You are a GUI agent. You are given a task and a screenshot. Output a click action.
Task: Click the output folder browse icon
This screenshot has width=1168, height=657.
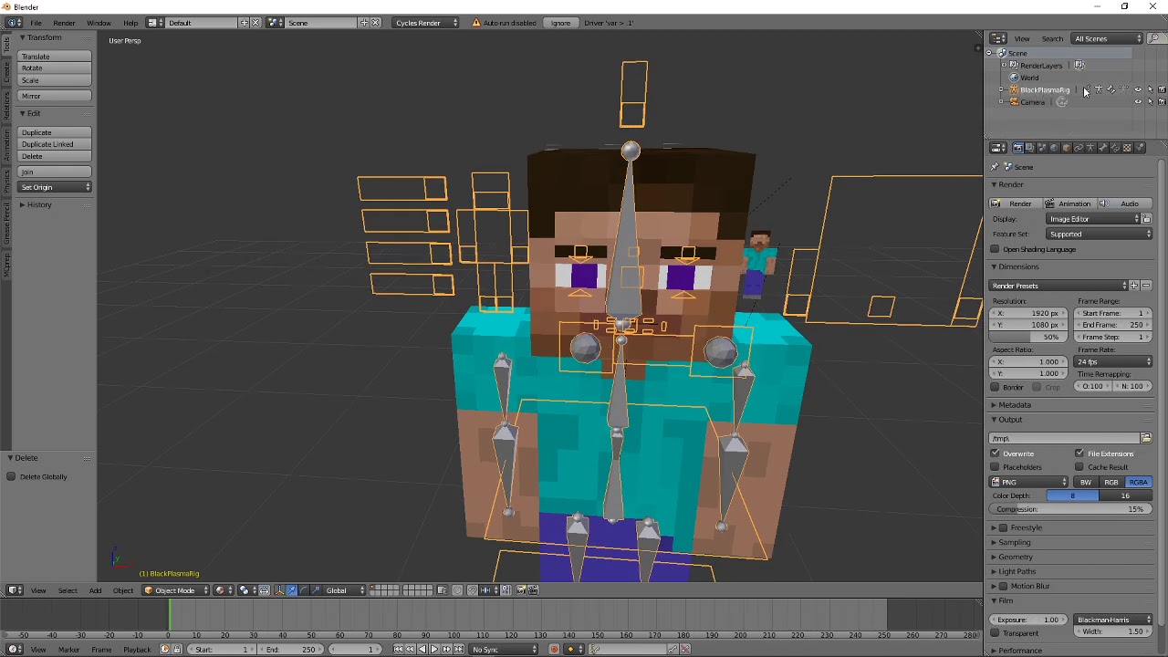(x=1146, y=438)
